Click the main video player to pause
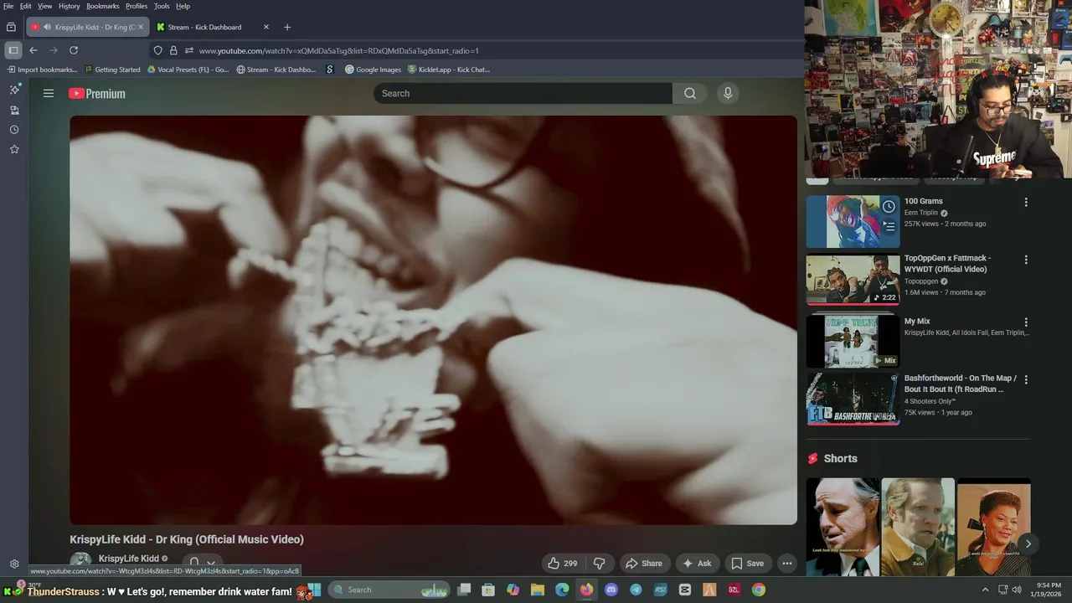Screen dimensions: 1072x603 pos(433,320)
